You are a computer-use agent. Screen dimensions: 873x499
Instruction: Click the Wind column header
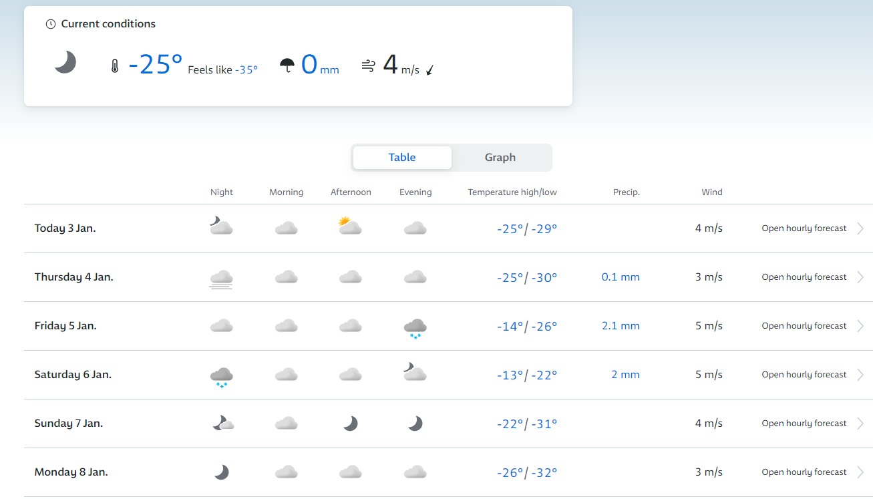tap(712, 192)
